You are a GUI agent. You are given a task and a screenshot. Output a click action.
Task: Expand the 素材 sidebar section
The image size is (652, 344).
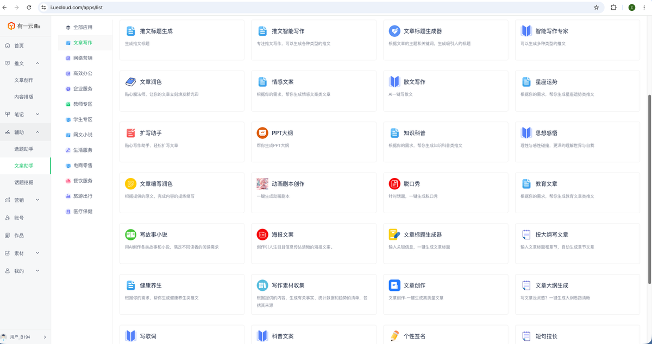coord(37,253)
